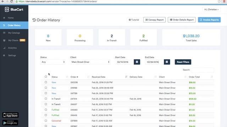
Task: Open the Status filter dropdown
Action: (53, 62)
